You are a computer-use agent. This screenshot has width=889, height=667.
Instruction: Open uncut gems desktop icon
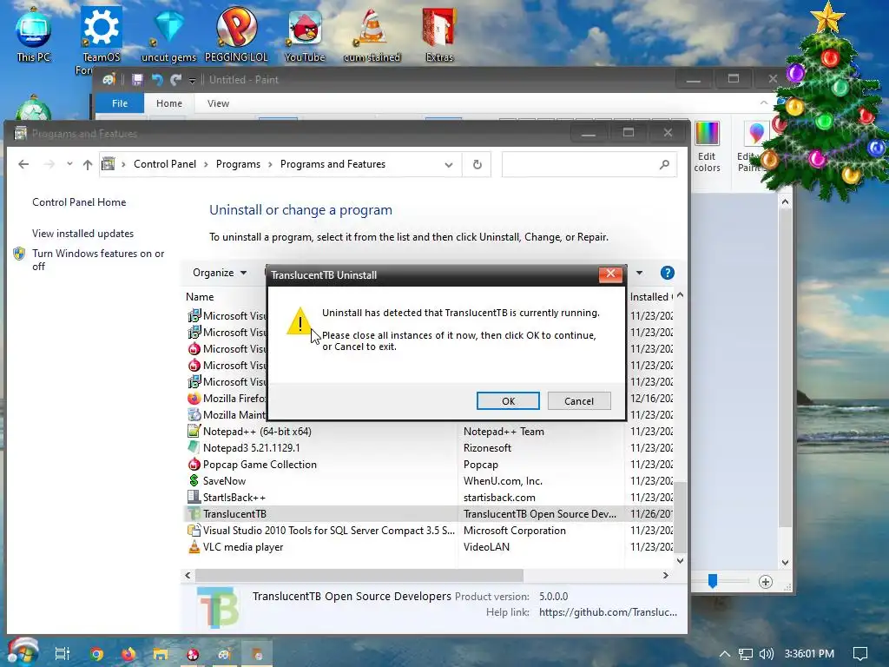(168, 35)
